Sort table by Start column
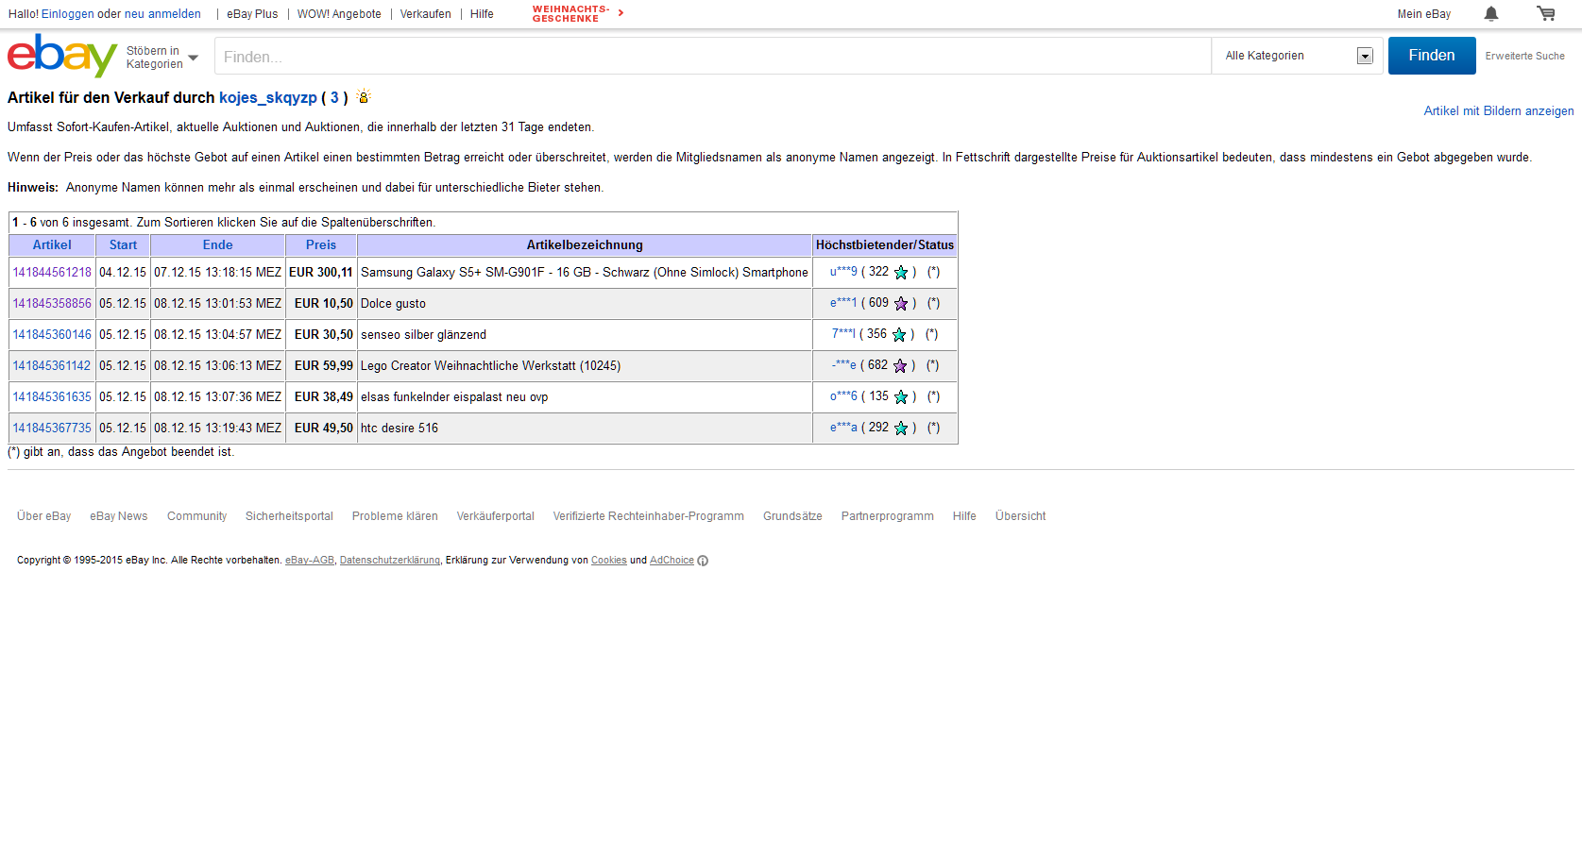1582x857 pixels. click(x=123, y=244)
